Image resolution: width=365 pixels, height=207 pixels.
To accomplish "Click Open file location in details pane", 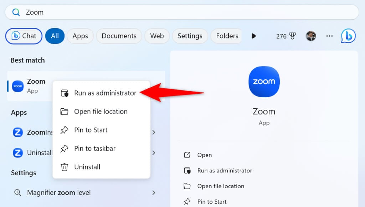I will pyautogui.click(x=221, y=186).
